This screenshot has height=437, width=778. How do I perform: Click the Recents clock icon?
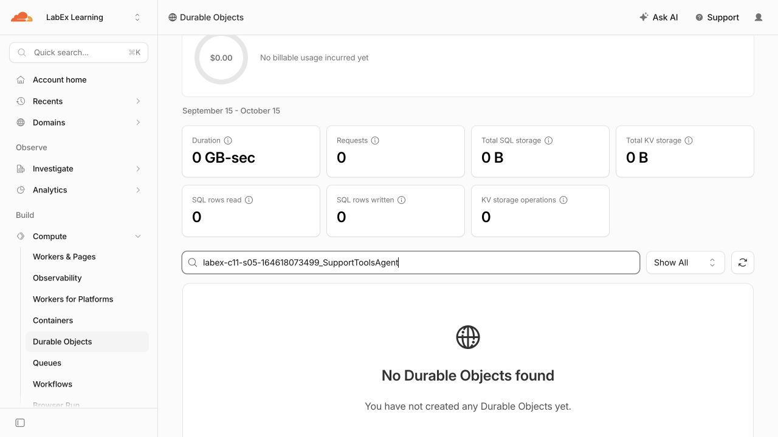click(x=21, y=101)
